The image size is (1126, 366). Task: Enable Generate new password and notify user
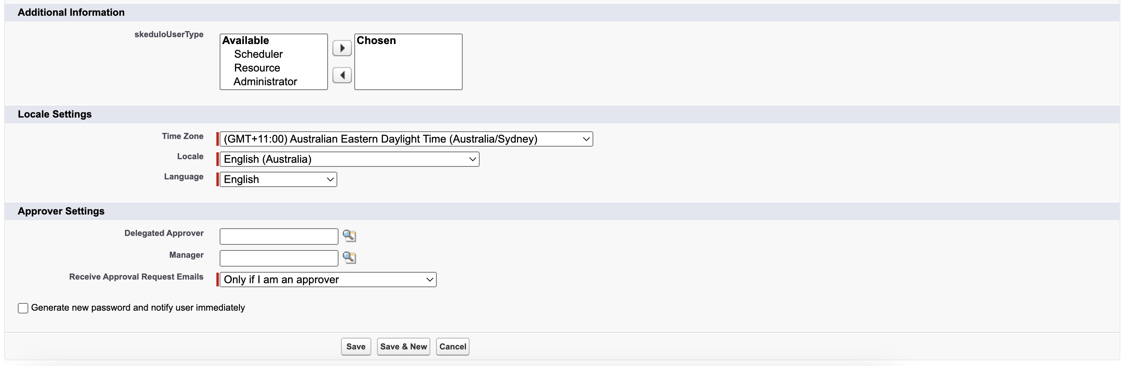[23, 308]
